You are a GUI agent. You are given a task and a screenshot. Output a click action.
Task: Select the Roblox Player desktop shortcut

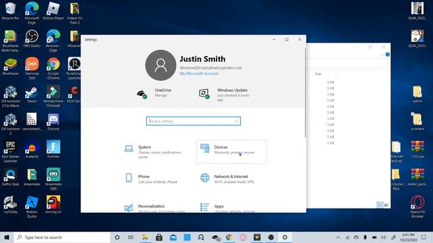[x=53, y=11]
